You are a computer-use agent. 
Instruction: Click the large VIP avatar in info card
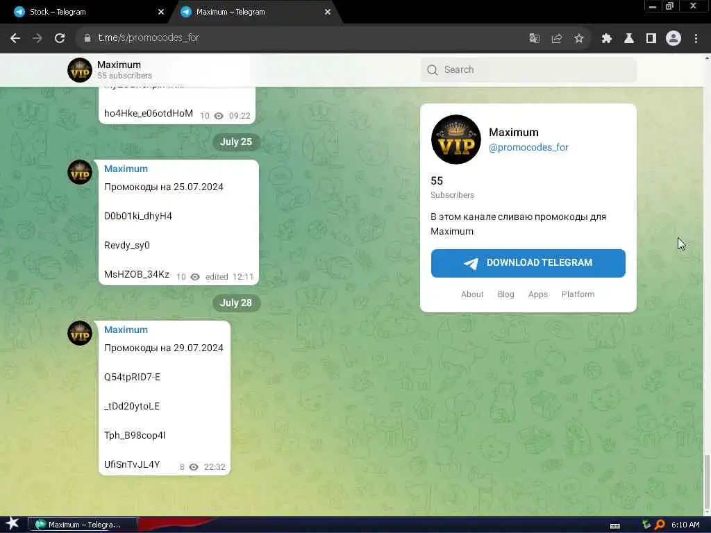(x=455, y=139)
